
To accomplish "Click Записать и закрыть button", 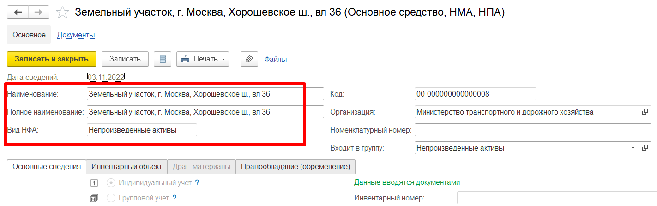I will tap(52, 59).
